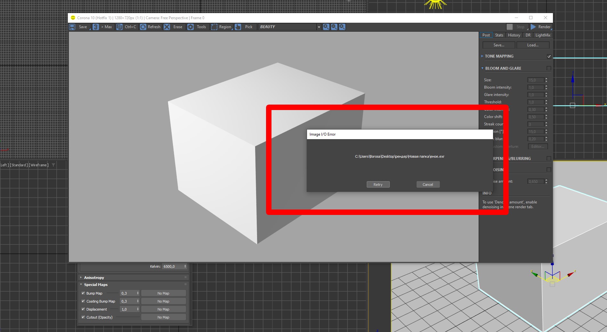
Task: Uncheck the Bump Map checkbox
Action: tap(83, 293)
